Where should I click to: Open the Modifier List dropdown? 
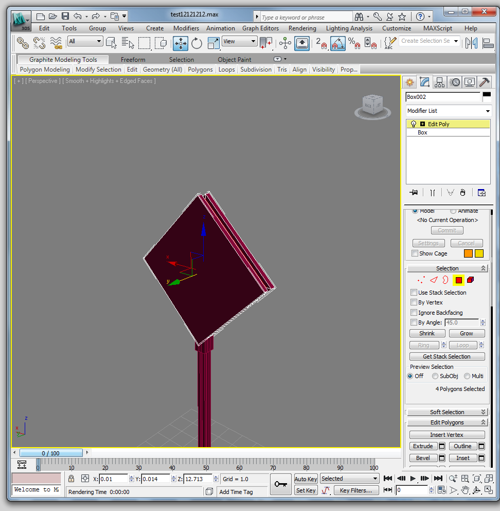448,111
